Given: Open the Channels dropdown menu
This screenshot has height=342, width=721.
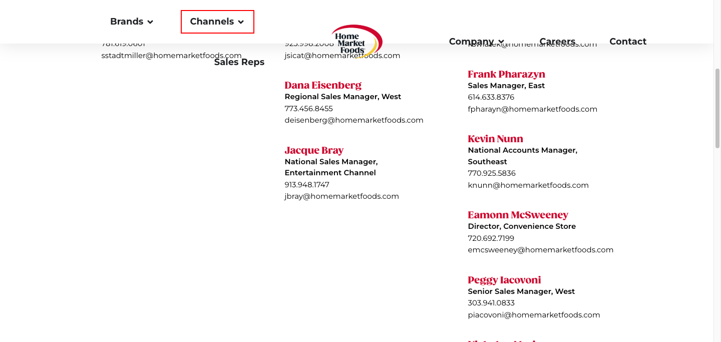Looking at the screenshot, I should [x=217, y=22].
